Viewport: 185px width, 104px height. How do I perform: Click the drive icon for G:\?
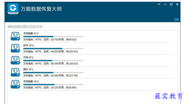(15, 84)
